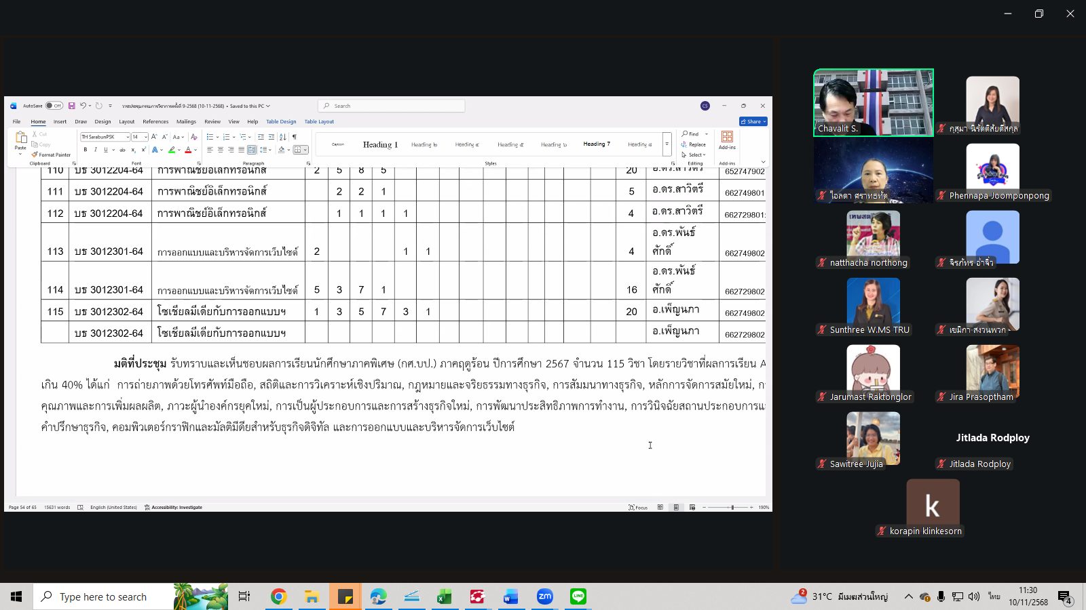Image resolution: width=1086 pixels, height=610 pixels.
Task: Click the Save icon in title bar
Action: [x=71, y=106]
